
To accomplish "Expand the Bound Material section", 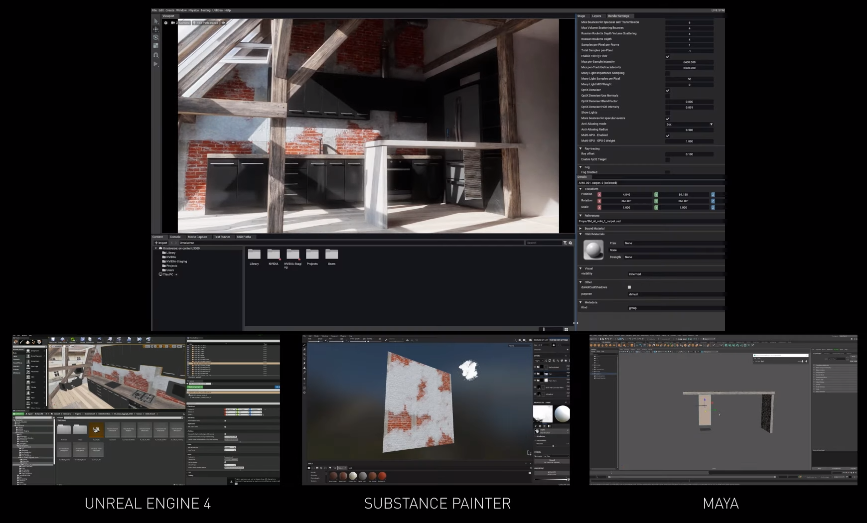I will point(580,229).
